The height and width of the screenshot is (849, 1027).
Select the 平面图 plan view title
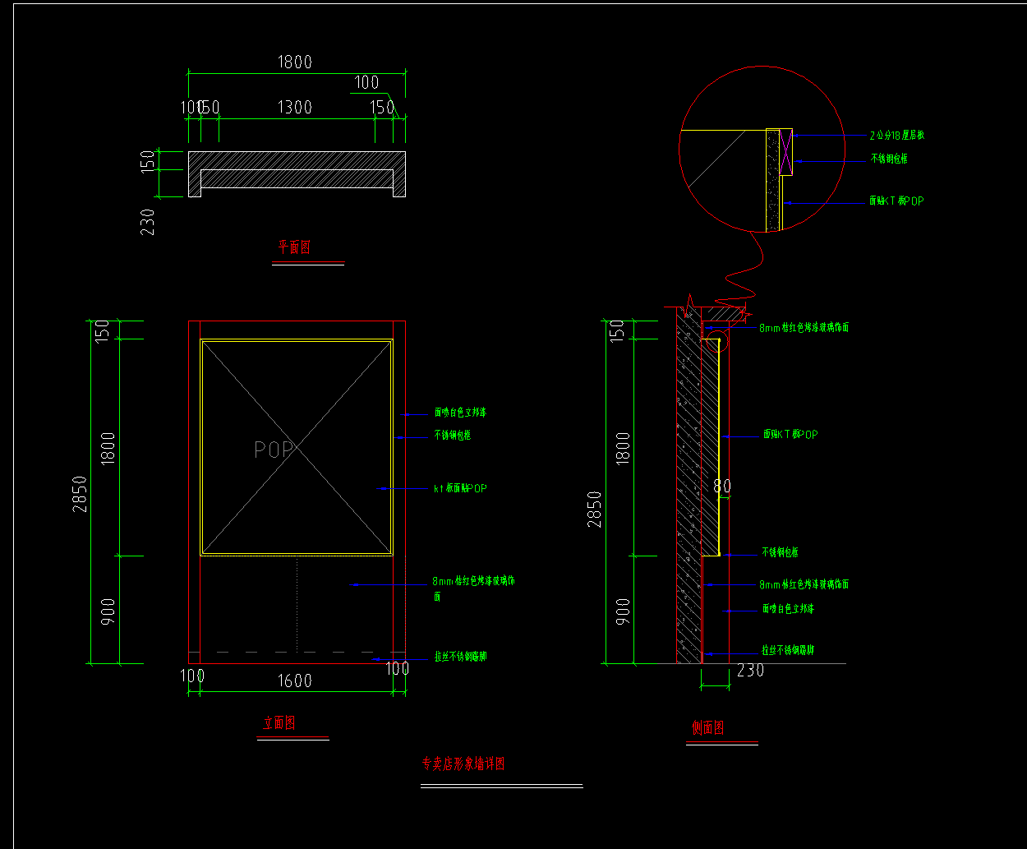point(294,247)
